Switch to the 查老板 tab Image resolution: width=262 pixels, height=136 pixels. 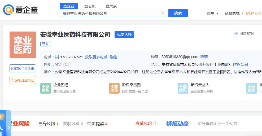(90, 6)
